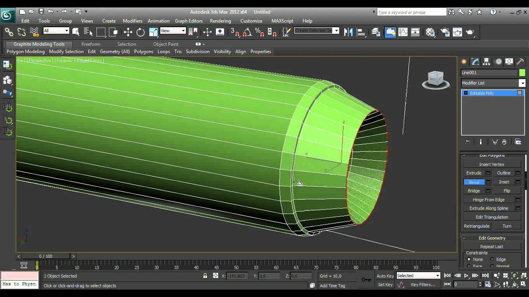Toggle Selection Lock padlock icon

tap(205, 276)
